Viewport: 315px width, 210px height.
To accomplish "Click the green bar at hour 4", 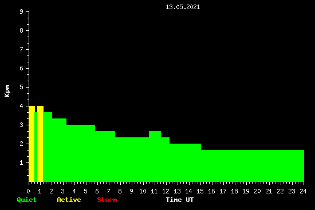I will pos(81,153).
